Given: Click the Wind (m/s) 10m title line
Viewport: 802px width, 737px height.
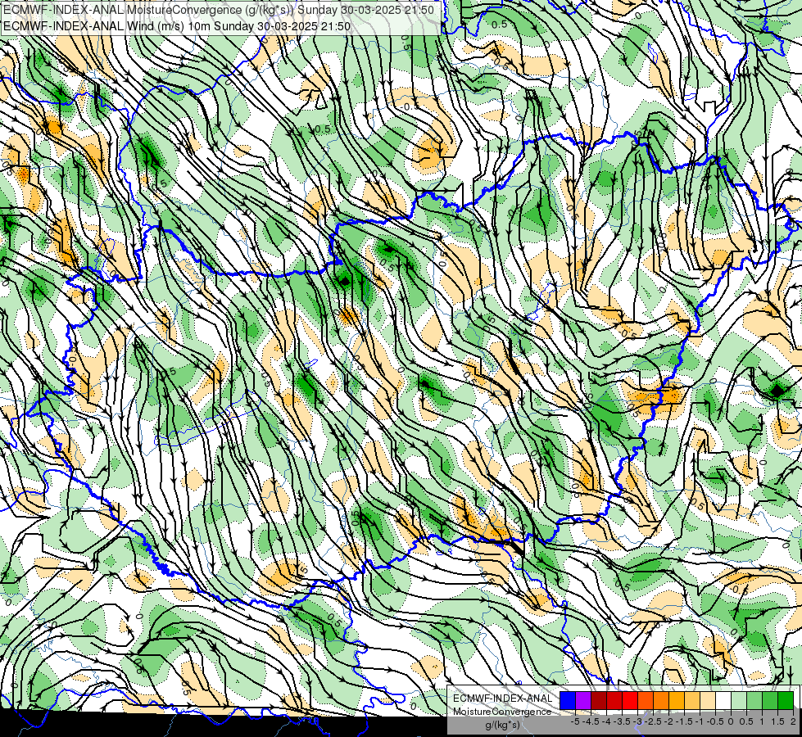Looking at the screenshot, I should (x=177, y=25).
